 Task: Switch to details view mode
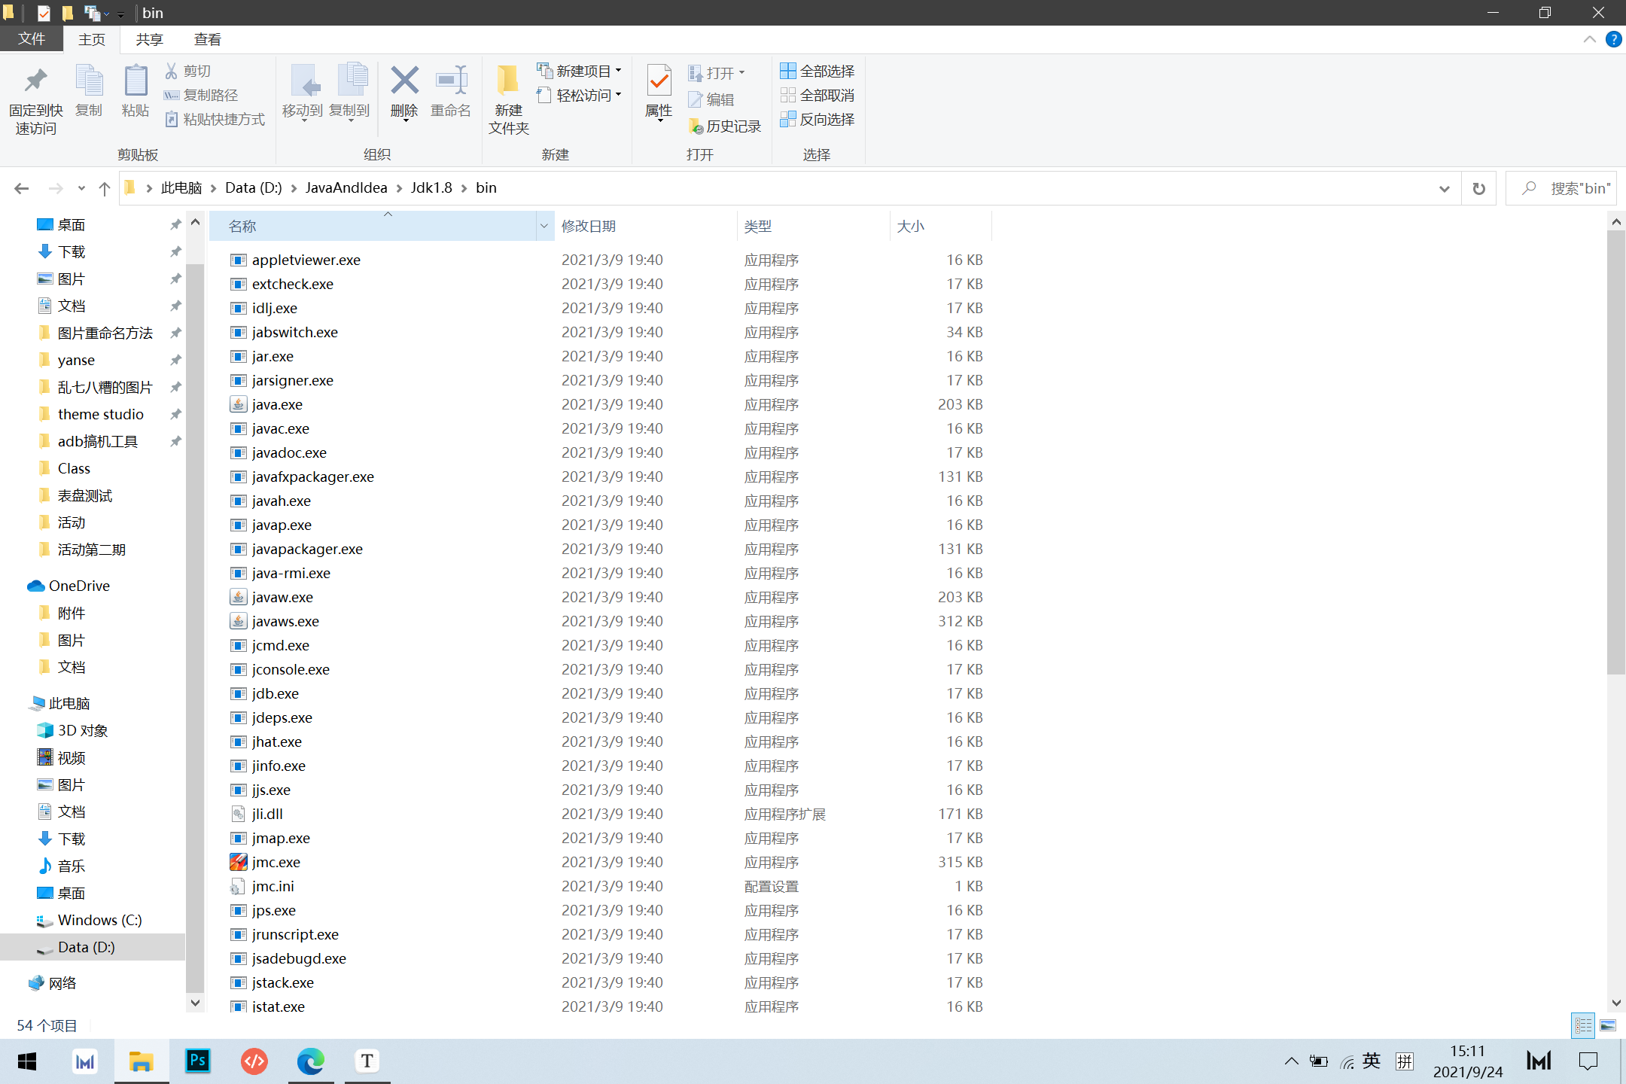pyautogui.click(x=1583, y=1025)
